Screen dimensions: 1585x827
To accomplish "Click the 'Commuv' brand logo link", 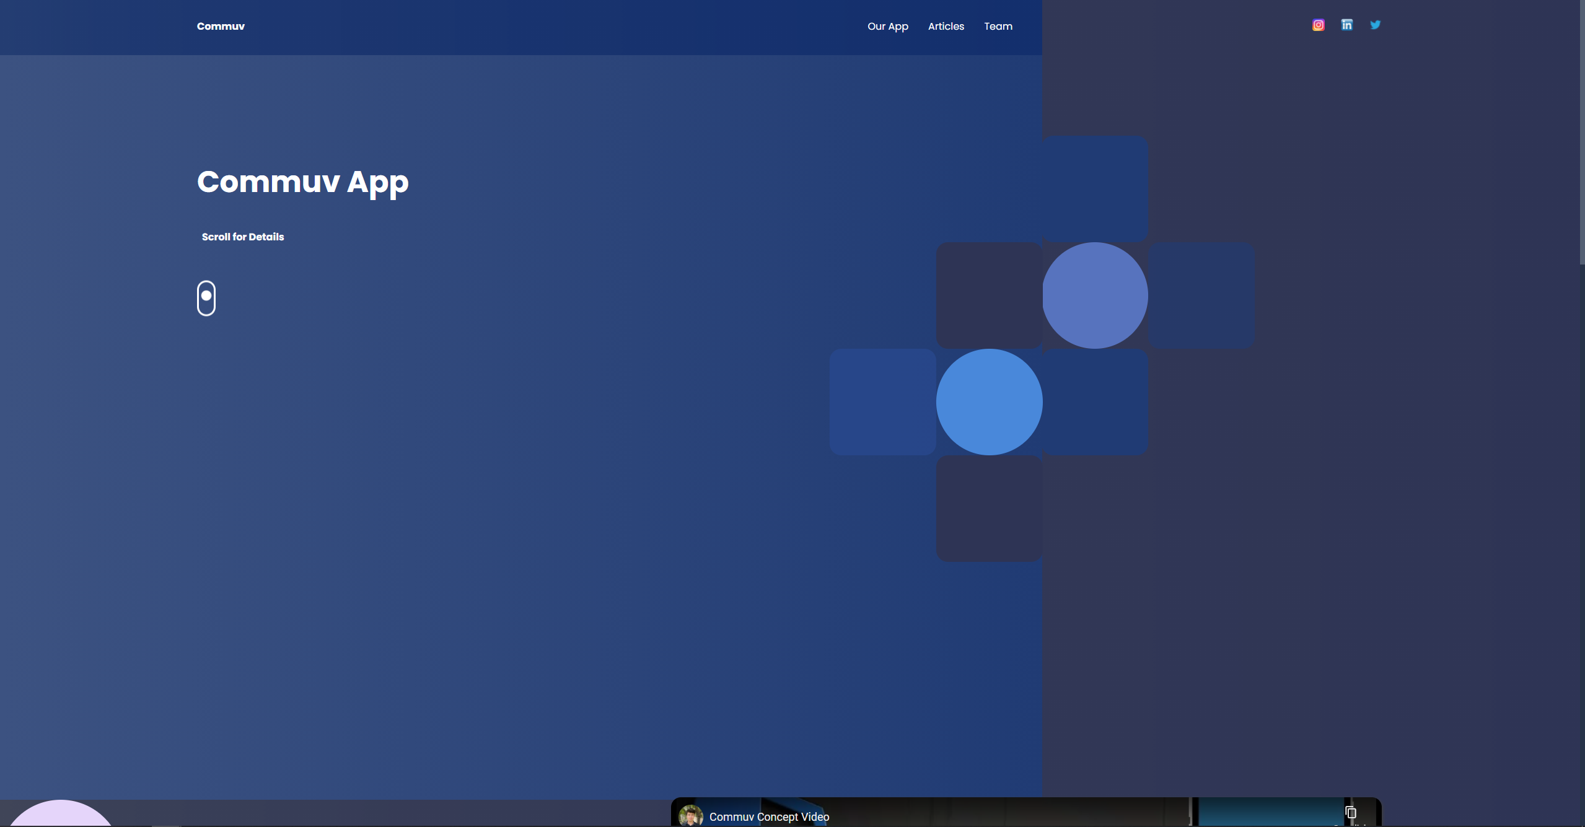I will (220, 26).
